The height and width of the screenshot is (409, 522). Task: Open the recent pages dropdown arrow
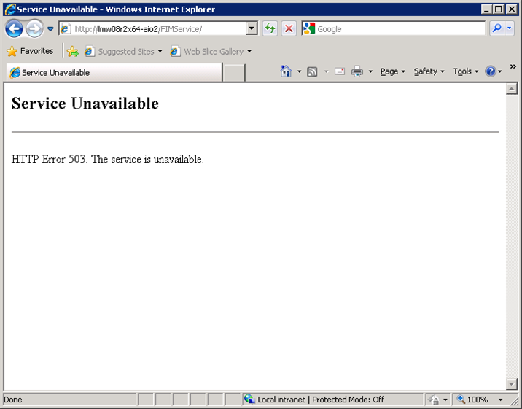click(x=50, y=29)
